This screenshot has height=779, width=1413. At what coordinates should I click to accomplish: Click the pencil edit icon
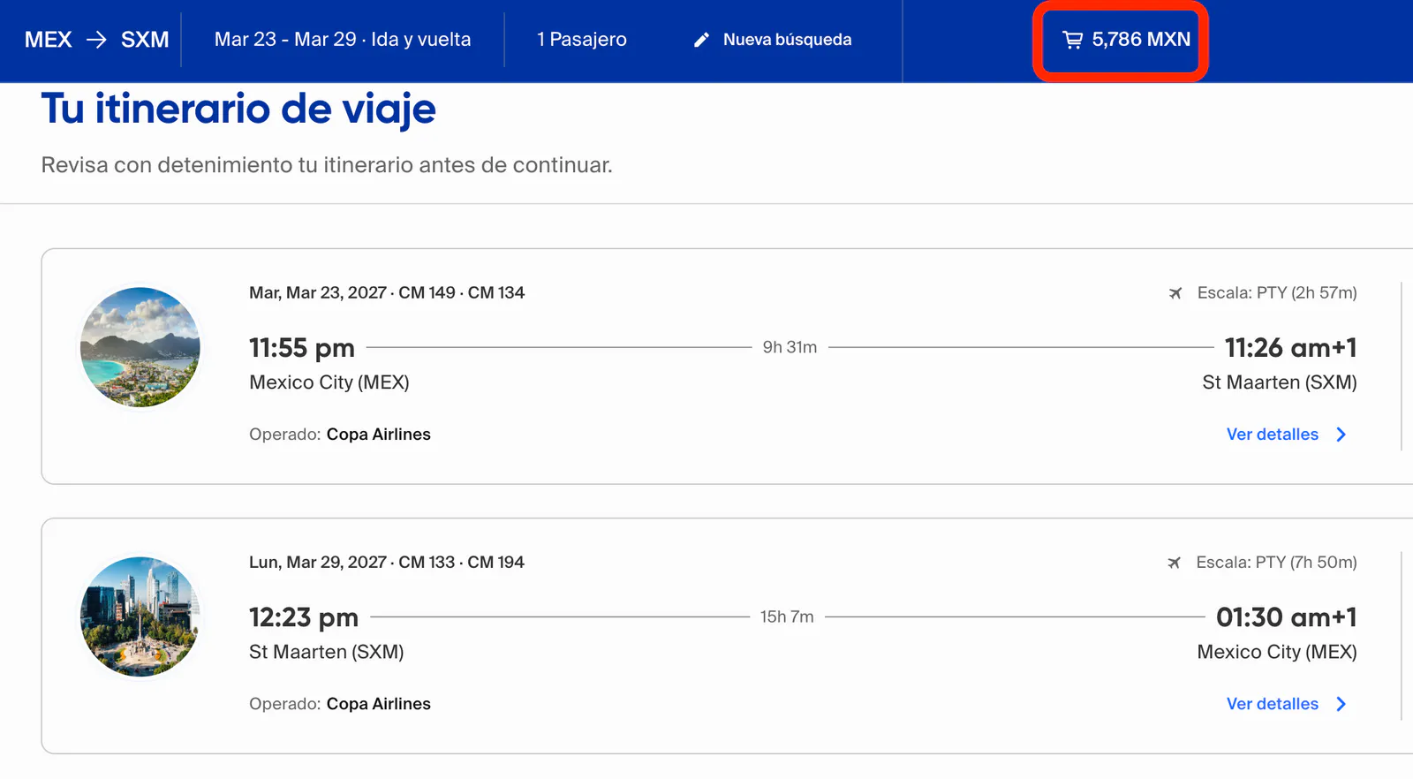point(701,40)
